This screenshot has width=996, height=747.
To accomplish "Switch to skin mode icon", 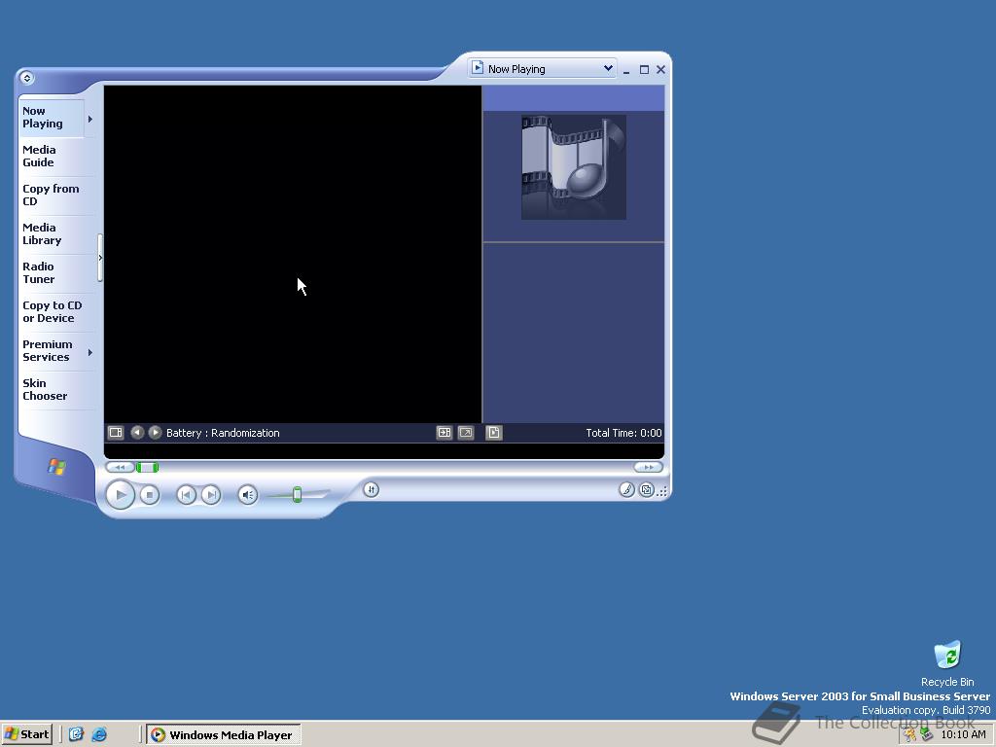I will tap(646, 490).
